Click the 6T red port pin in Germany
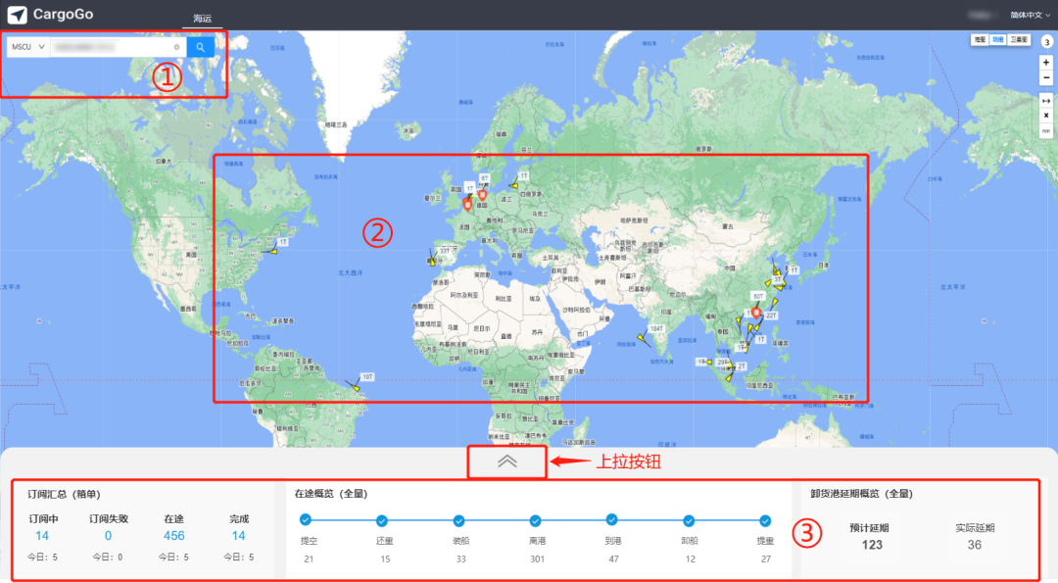The width and height of the screenshot is (1058, 583). [482, 195]
